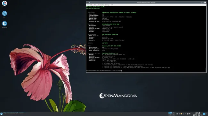Viewport: 208px width, 116px height.
Task: Open the Settings menu in Konsole
Action: [107, 5]
